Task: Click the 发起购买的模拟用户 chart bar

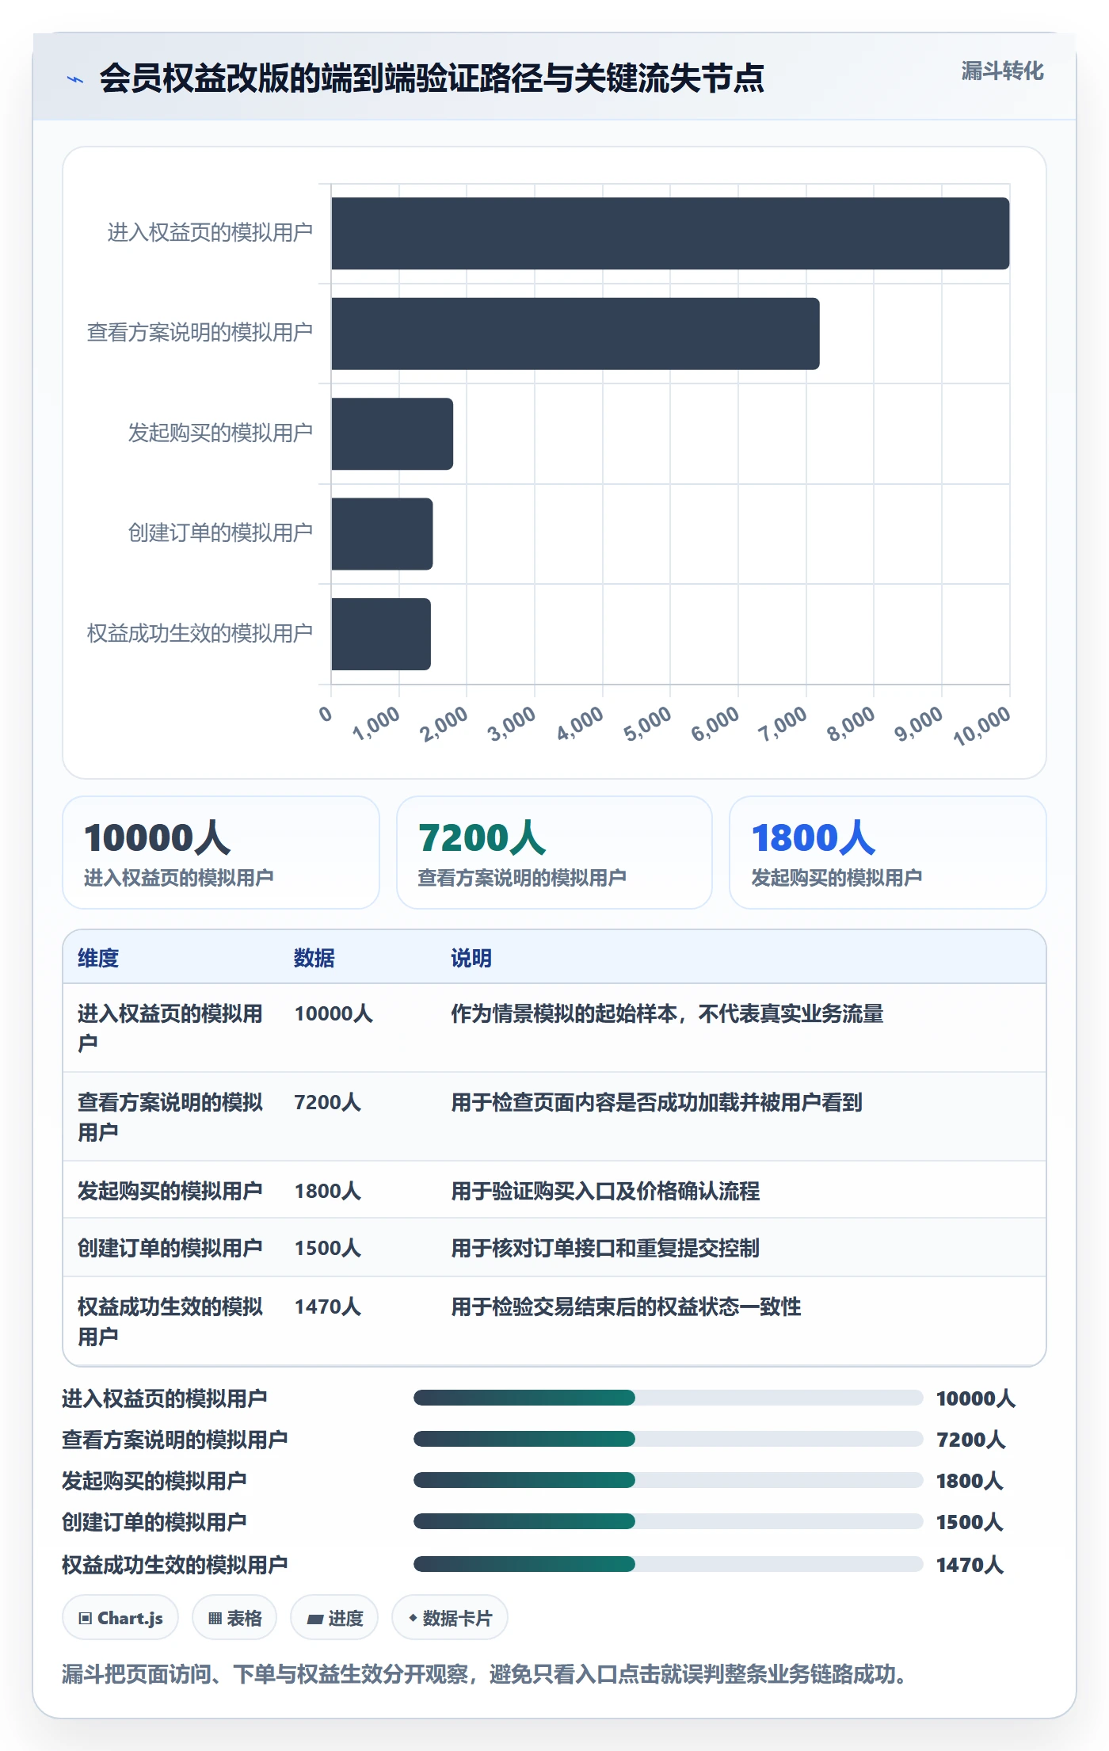Action: click(392, 434)
